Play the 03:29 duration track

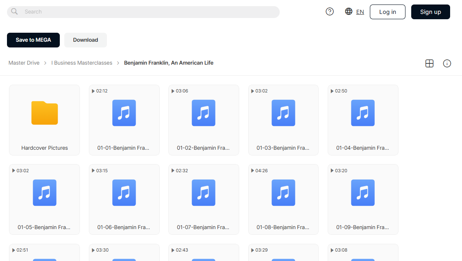[259, 250]
